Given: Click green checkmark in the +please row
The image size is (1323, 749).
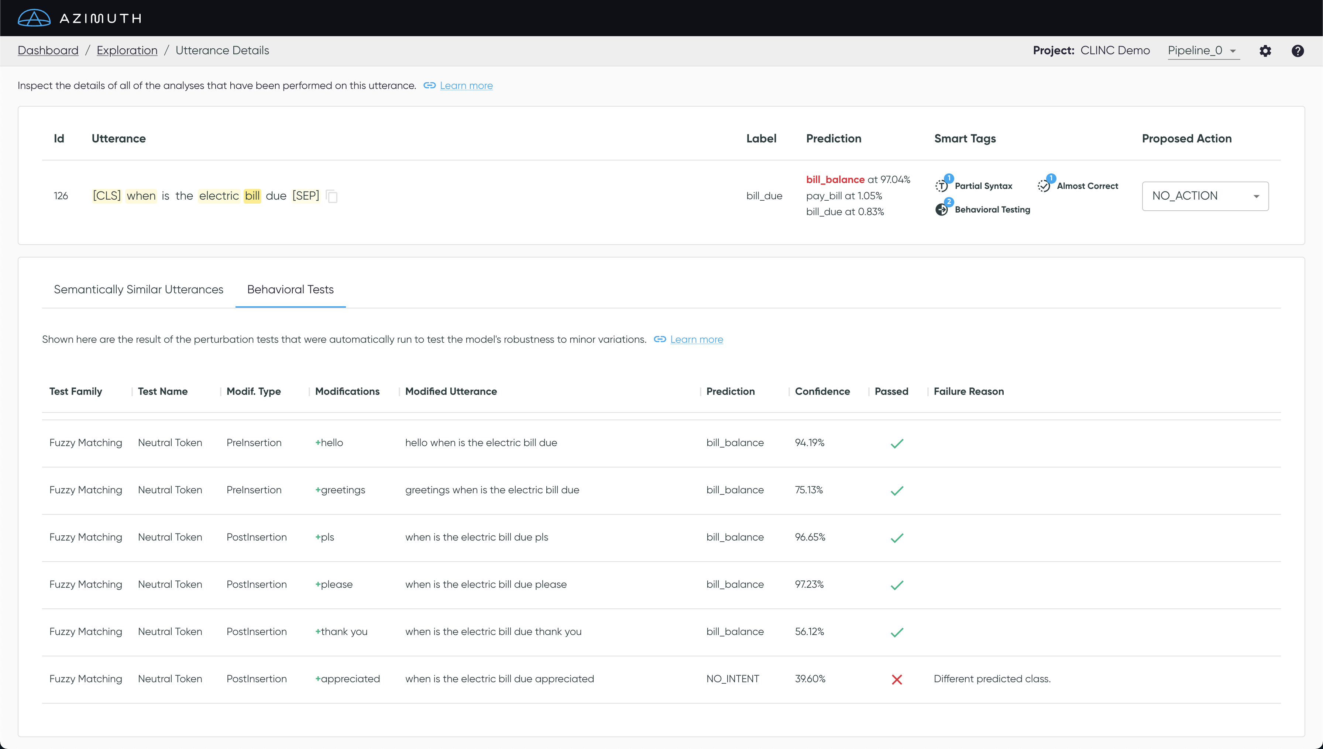Looking at the screenshot, I should pos(897,586).
